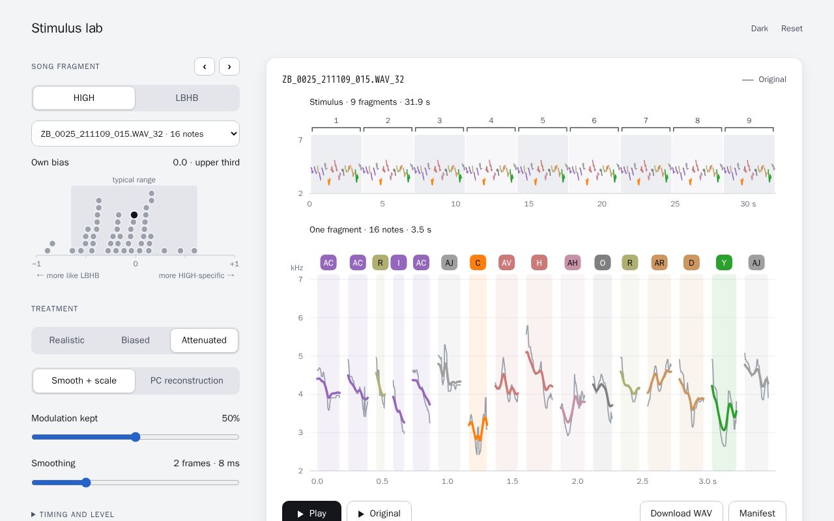Screen dimensions: 834x521
Task: Select the Attenuated treatment
Action: point(204,340)
